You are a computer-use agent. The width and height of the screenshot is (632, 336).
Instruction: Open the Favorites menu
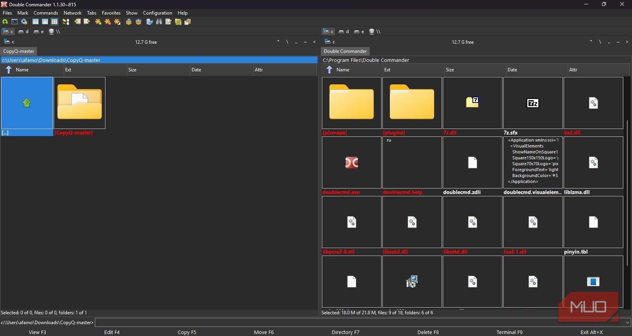point(111,13)
